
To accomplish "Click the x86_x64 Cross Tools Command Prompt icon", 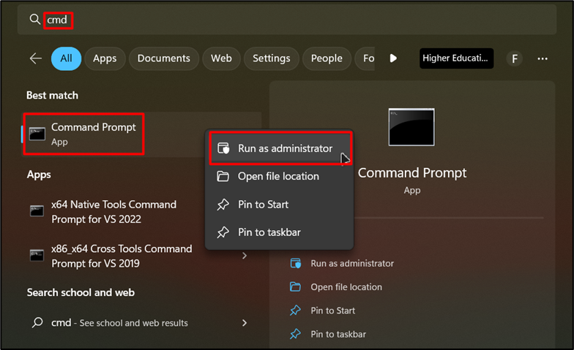I will pos(37,256).
